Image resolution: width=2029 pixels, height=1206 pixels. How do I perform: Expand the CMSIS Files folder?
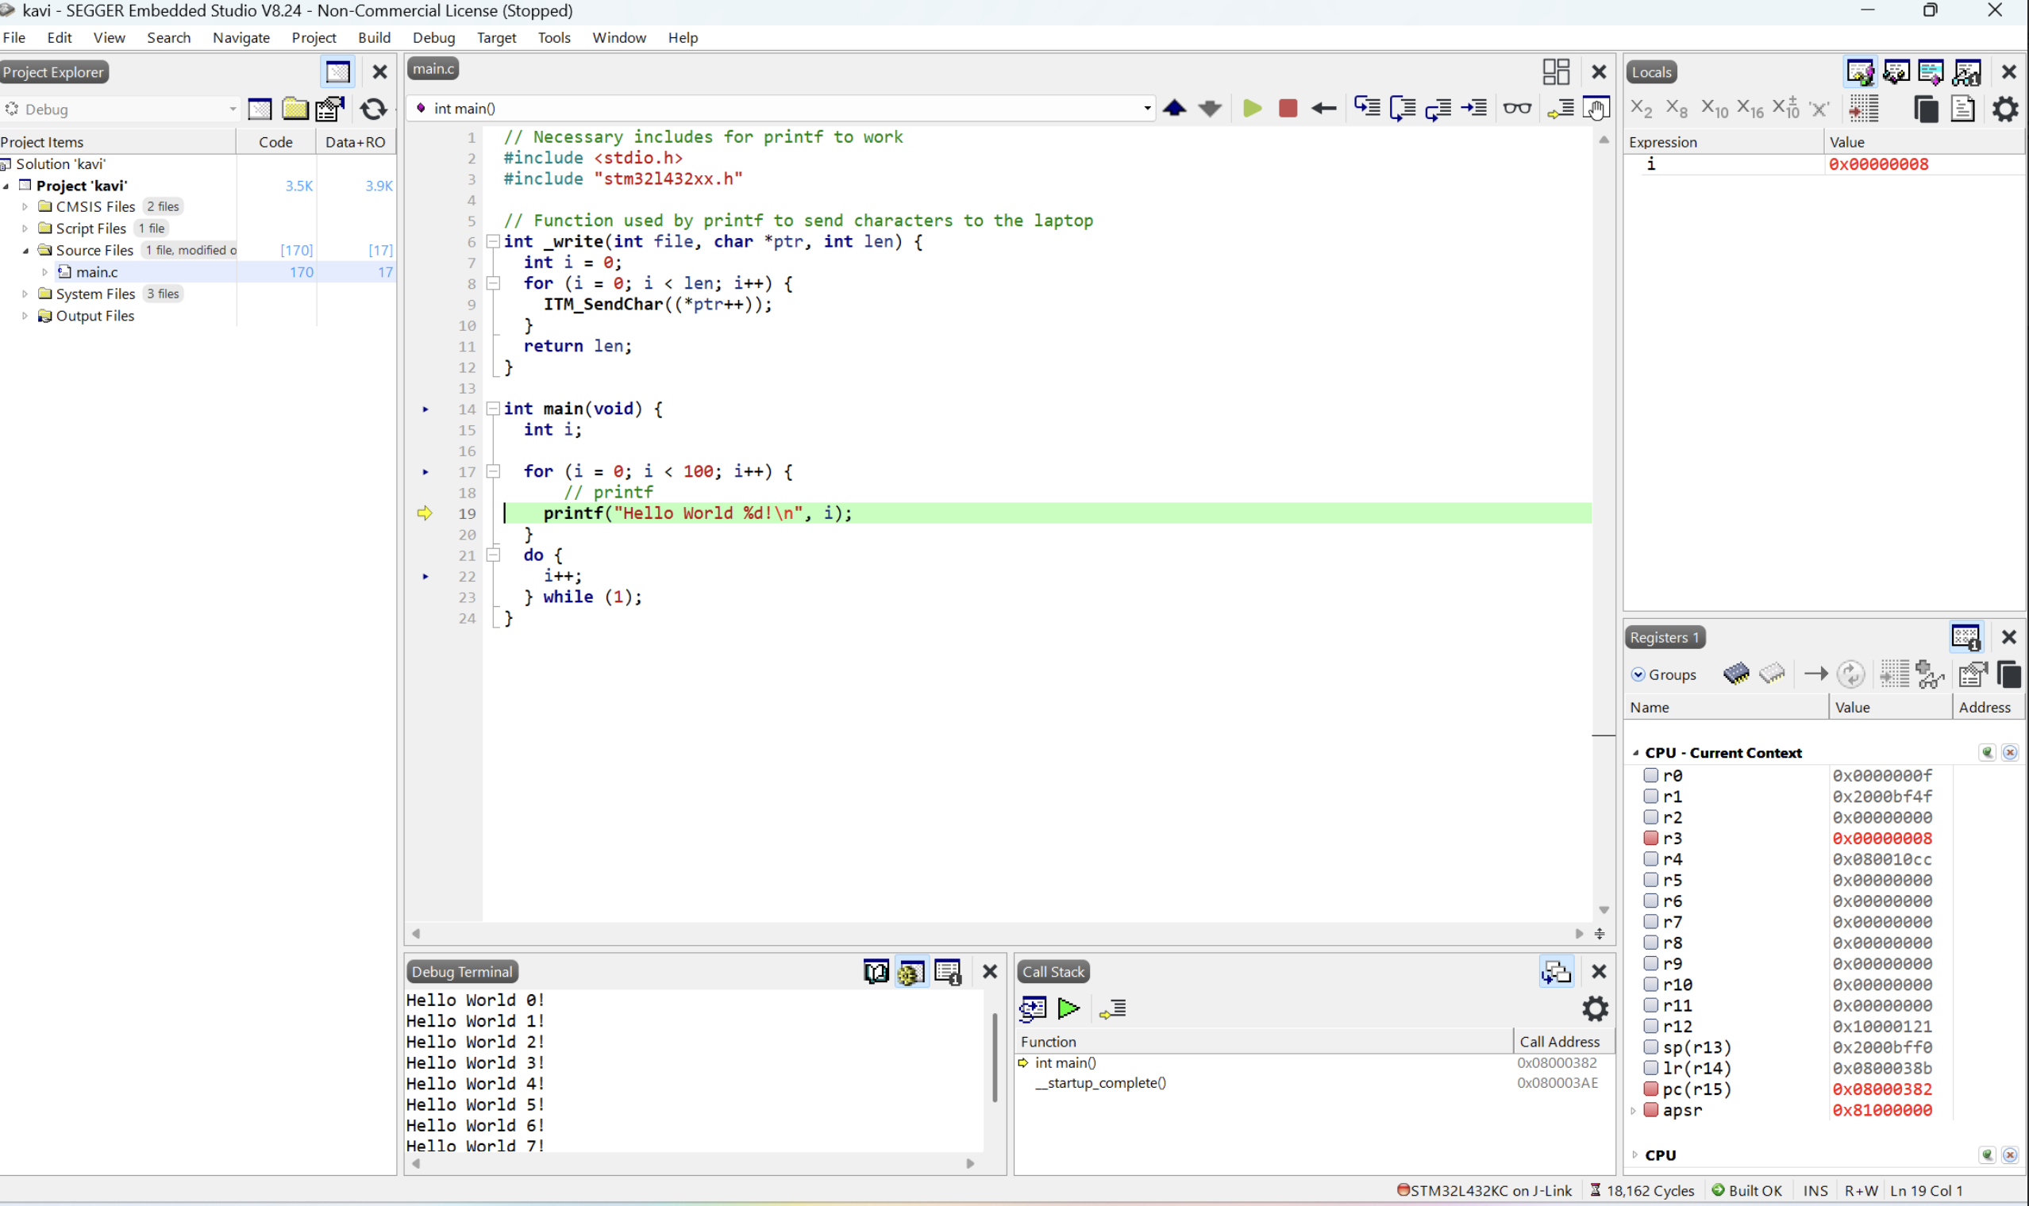pyautogui.click(x=25, y=206)
